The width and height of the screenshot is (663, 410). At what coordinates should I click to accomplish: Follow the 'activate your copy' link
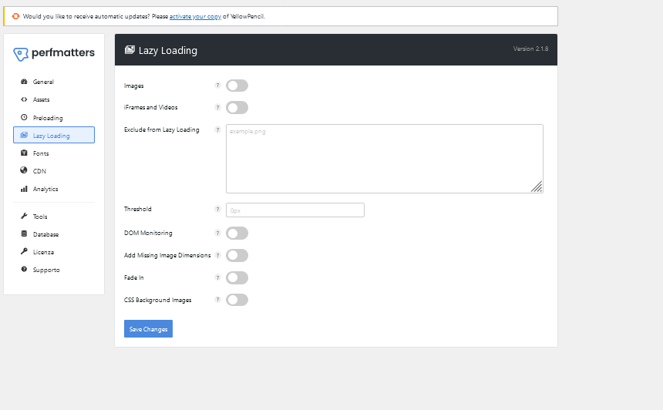(x=195, y=16)
